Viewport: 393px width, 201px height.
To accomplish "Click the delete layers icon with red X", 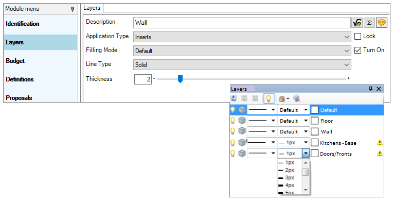I will (297, 98).
